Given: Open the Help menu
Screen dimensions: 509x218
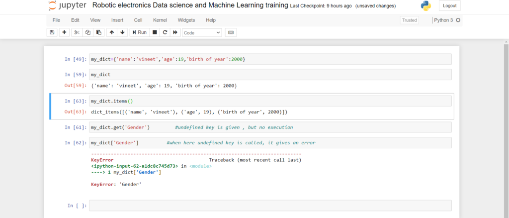Looking at the screenshot, I should (211, 20).
